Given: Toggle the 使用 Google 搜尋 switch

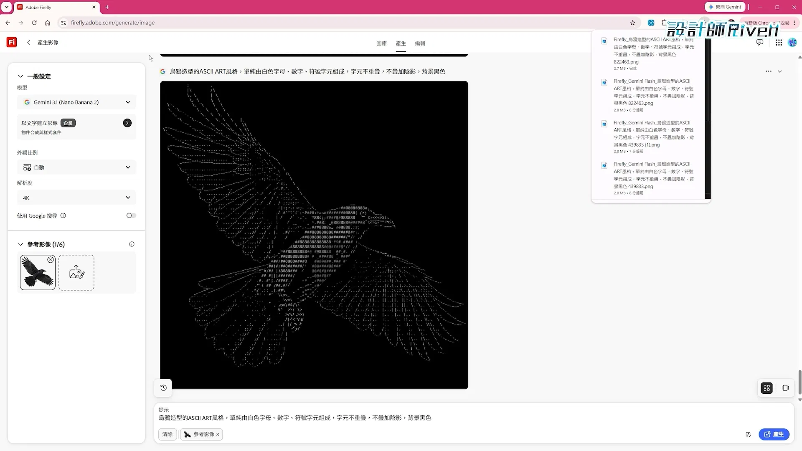Looking at the screenshot, I should click(x=131, y=215).
